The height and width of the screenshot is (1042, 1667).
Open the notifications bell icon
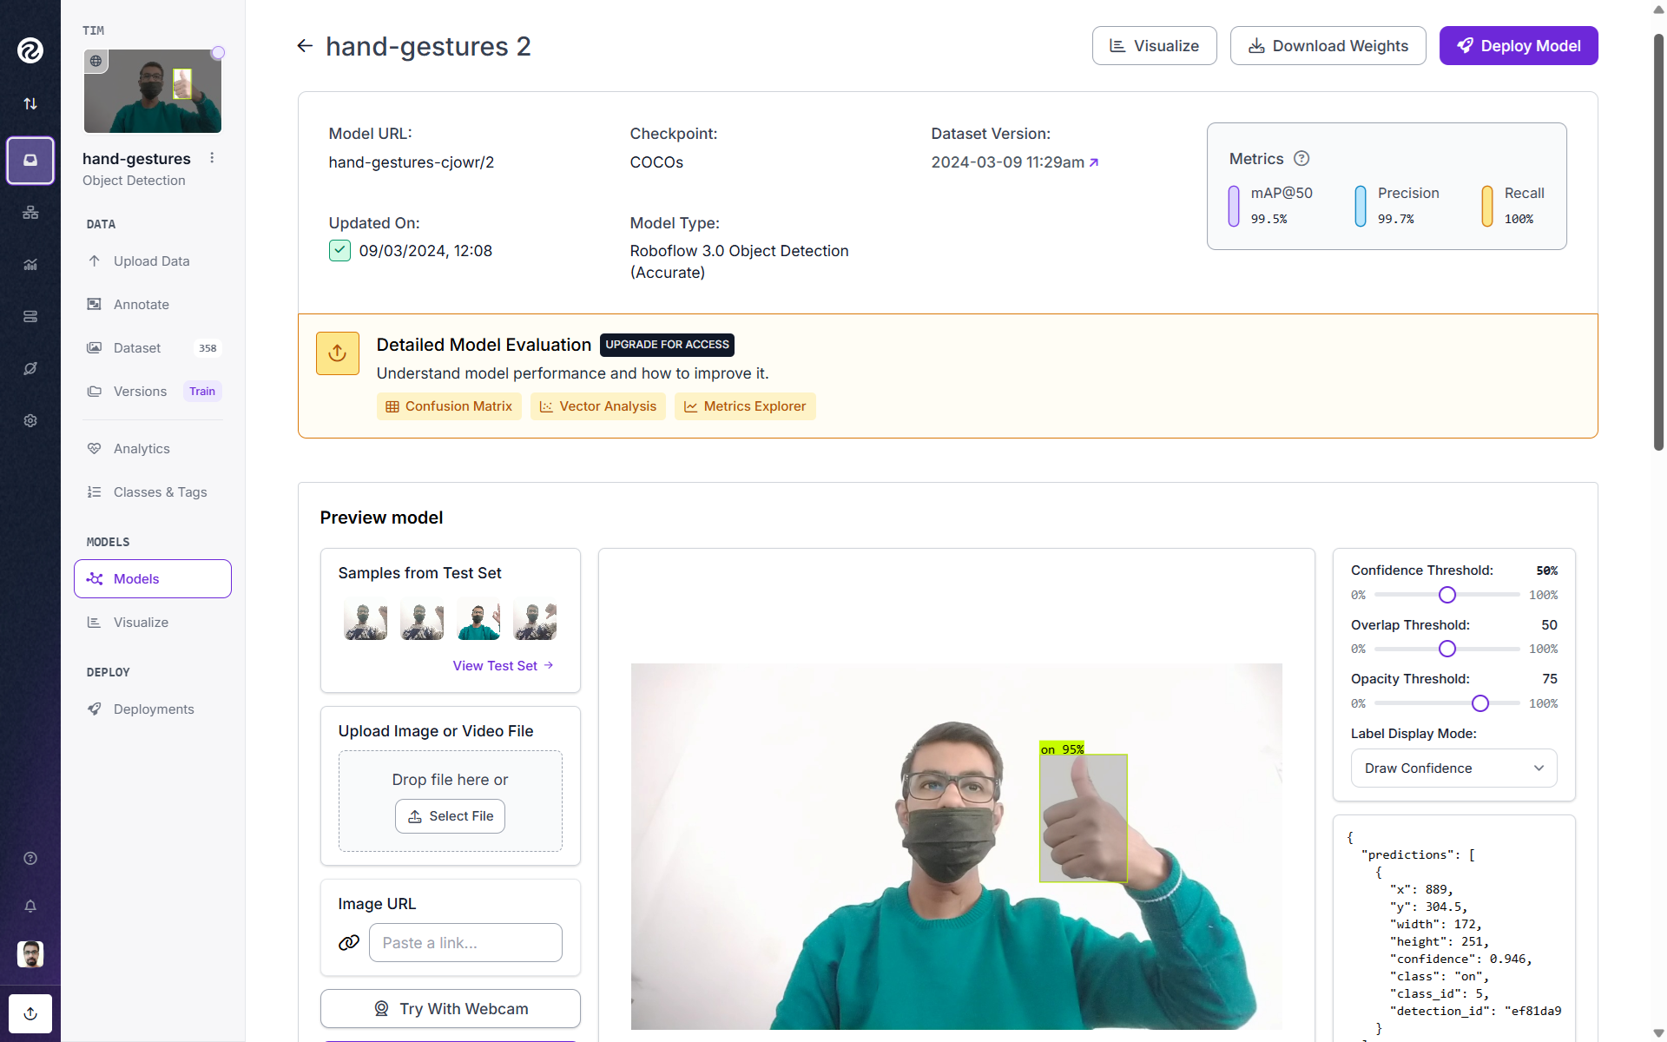(30, 906)
